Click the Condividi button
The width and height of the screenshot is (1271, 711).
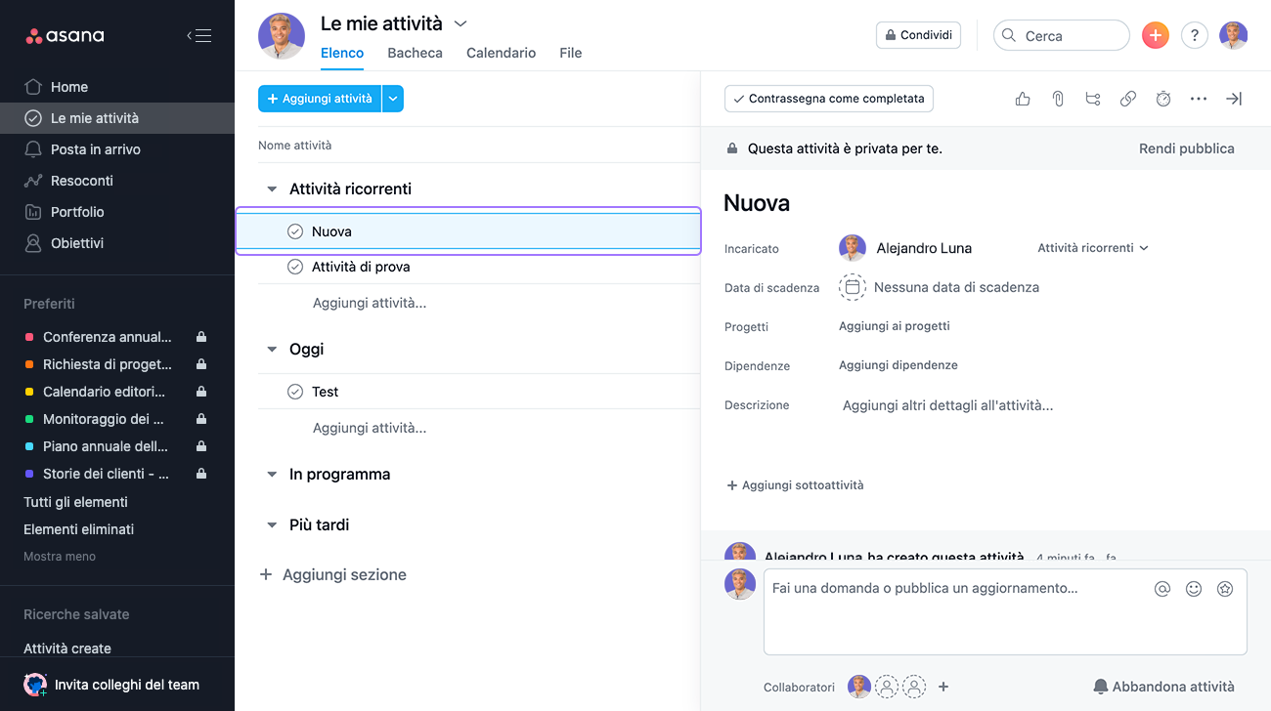(x=918, y=35)
